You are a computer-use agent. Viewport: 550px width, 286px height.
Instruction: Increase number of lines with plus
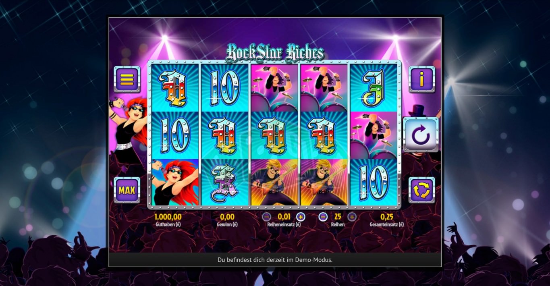352,217
